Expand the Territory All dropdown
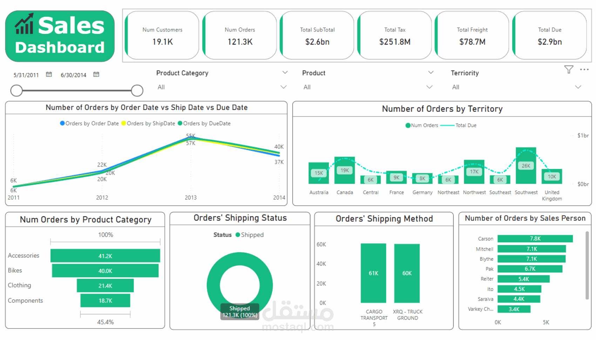This screenshot has width=596, height=340. [578, 87]
